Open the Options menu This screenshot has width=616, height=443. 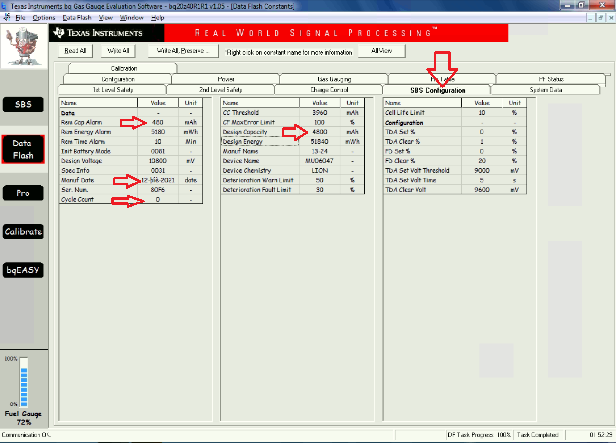tap(44, 18)
